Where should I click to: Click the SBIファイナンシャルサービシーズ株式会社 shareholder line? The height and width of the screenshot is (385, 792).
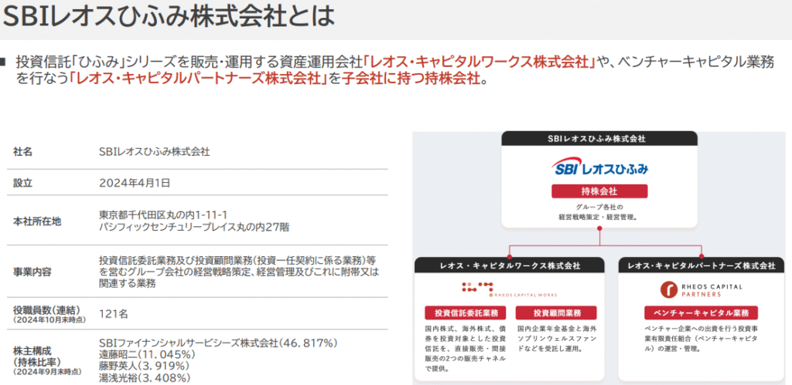218,343
